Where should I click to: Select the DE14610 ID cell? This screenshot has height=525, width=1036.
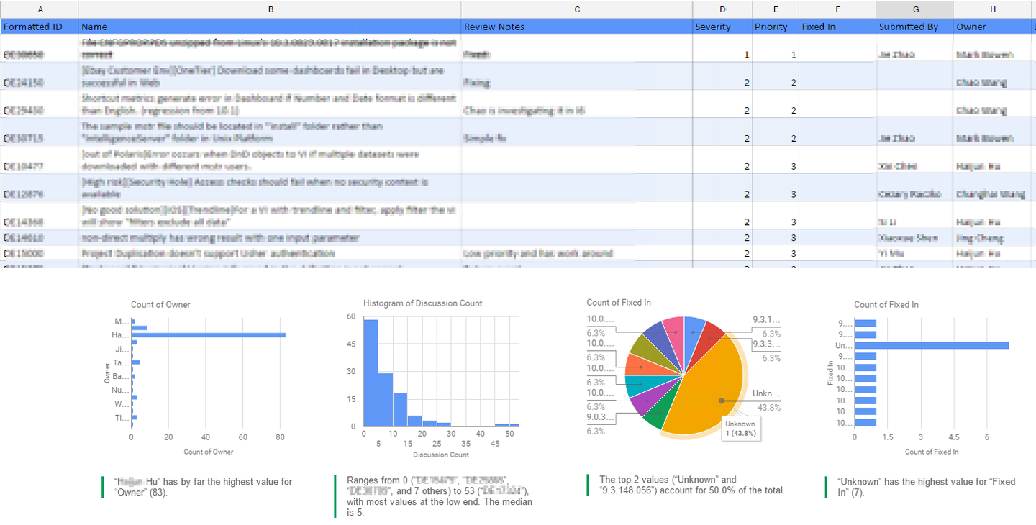(x=39, y=237)
